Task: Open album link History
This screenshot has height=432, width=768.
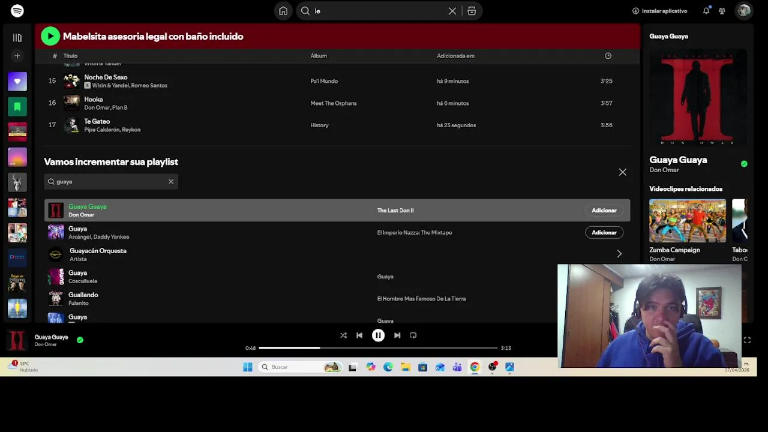Action: (319, 125)
